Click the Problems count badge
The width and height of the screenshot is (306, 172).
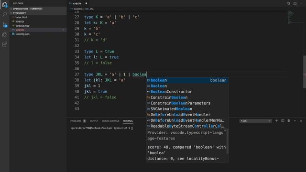(84, 121)
